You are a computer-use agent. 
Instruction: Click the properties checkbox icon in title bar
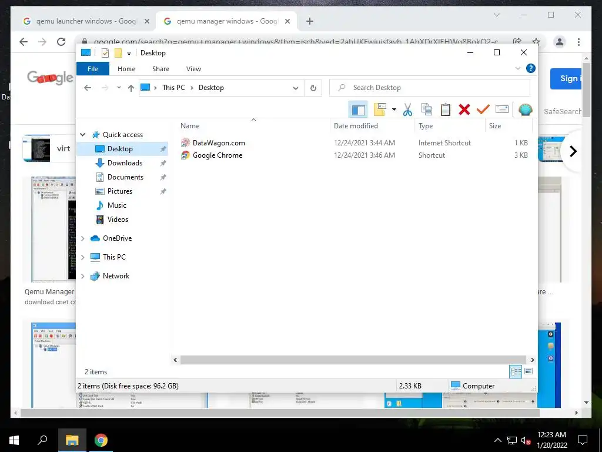[105, 53]
